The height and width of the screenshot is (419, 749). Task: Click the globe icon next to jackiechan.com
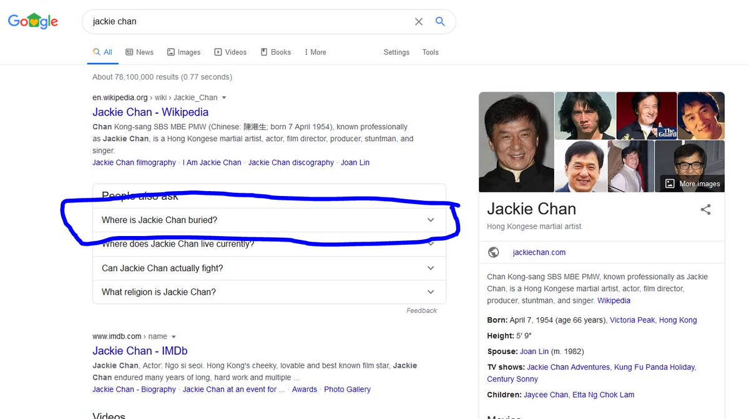click(493, 252)
